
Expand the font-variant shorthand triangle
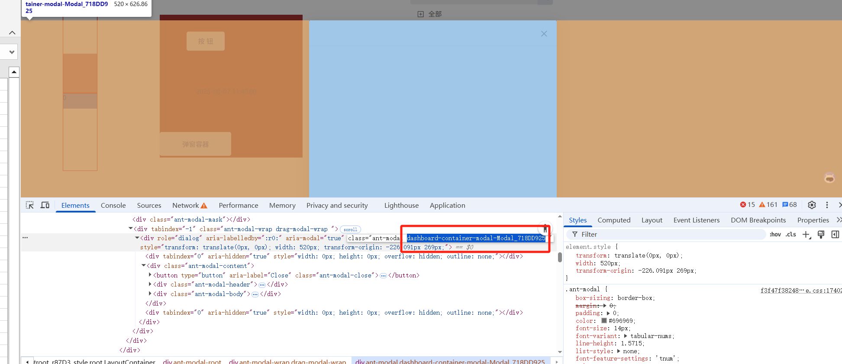point(626,336)
